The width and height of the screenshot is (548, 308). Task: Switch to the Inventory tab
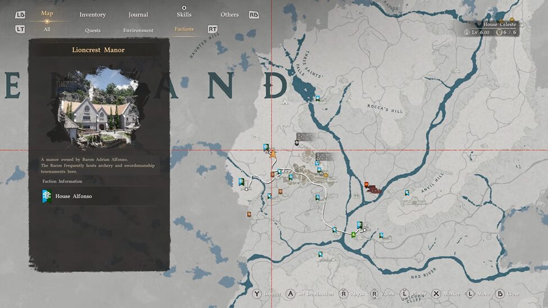[x=93, y=15]
